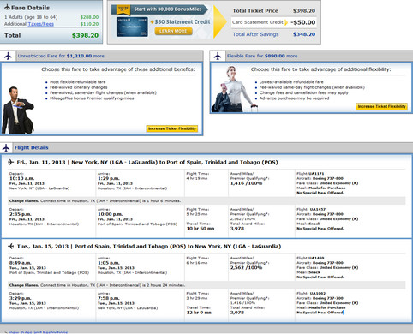Viewport: 413px width, 334px height.
Task: Open Unrestricted Fare for $1,210.00 more link
Action: (x=61, y=56)
